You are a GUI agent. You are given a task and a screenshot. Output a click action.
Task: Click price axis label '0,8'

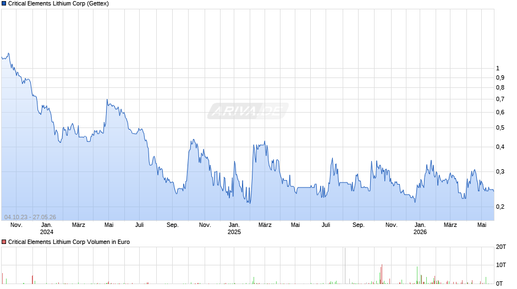[500, 88]
